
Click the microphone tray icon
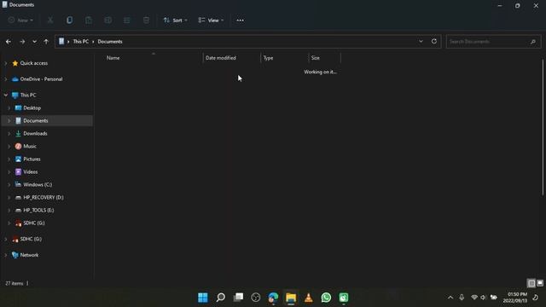[462, 298]
